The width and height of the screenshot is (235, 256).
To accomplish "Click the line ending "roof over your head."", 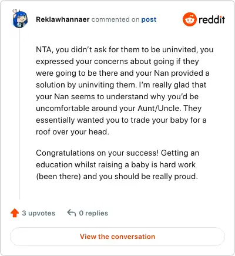I will 72,132.
